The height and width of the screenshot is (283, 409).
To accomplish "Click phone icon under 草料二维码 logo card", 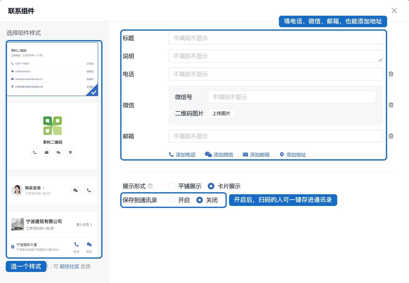I will click(x=35, y=152).
